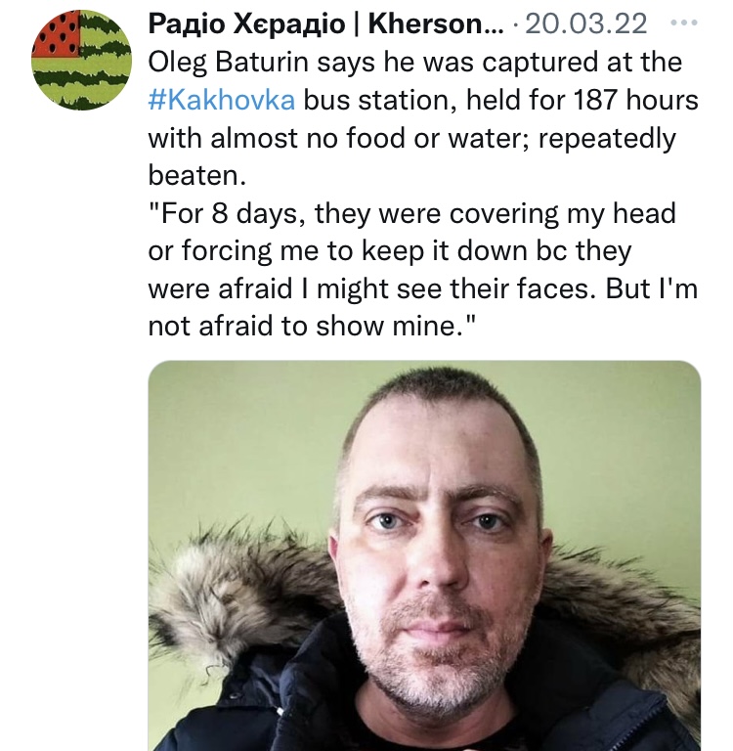Image resolution: width=733 pixels, height=751 pixels.
Task: Select the tweet's first line mentioning Oleg Baturin
Action: pyautogui.click(x=414, y=63)
